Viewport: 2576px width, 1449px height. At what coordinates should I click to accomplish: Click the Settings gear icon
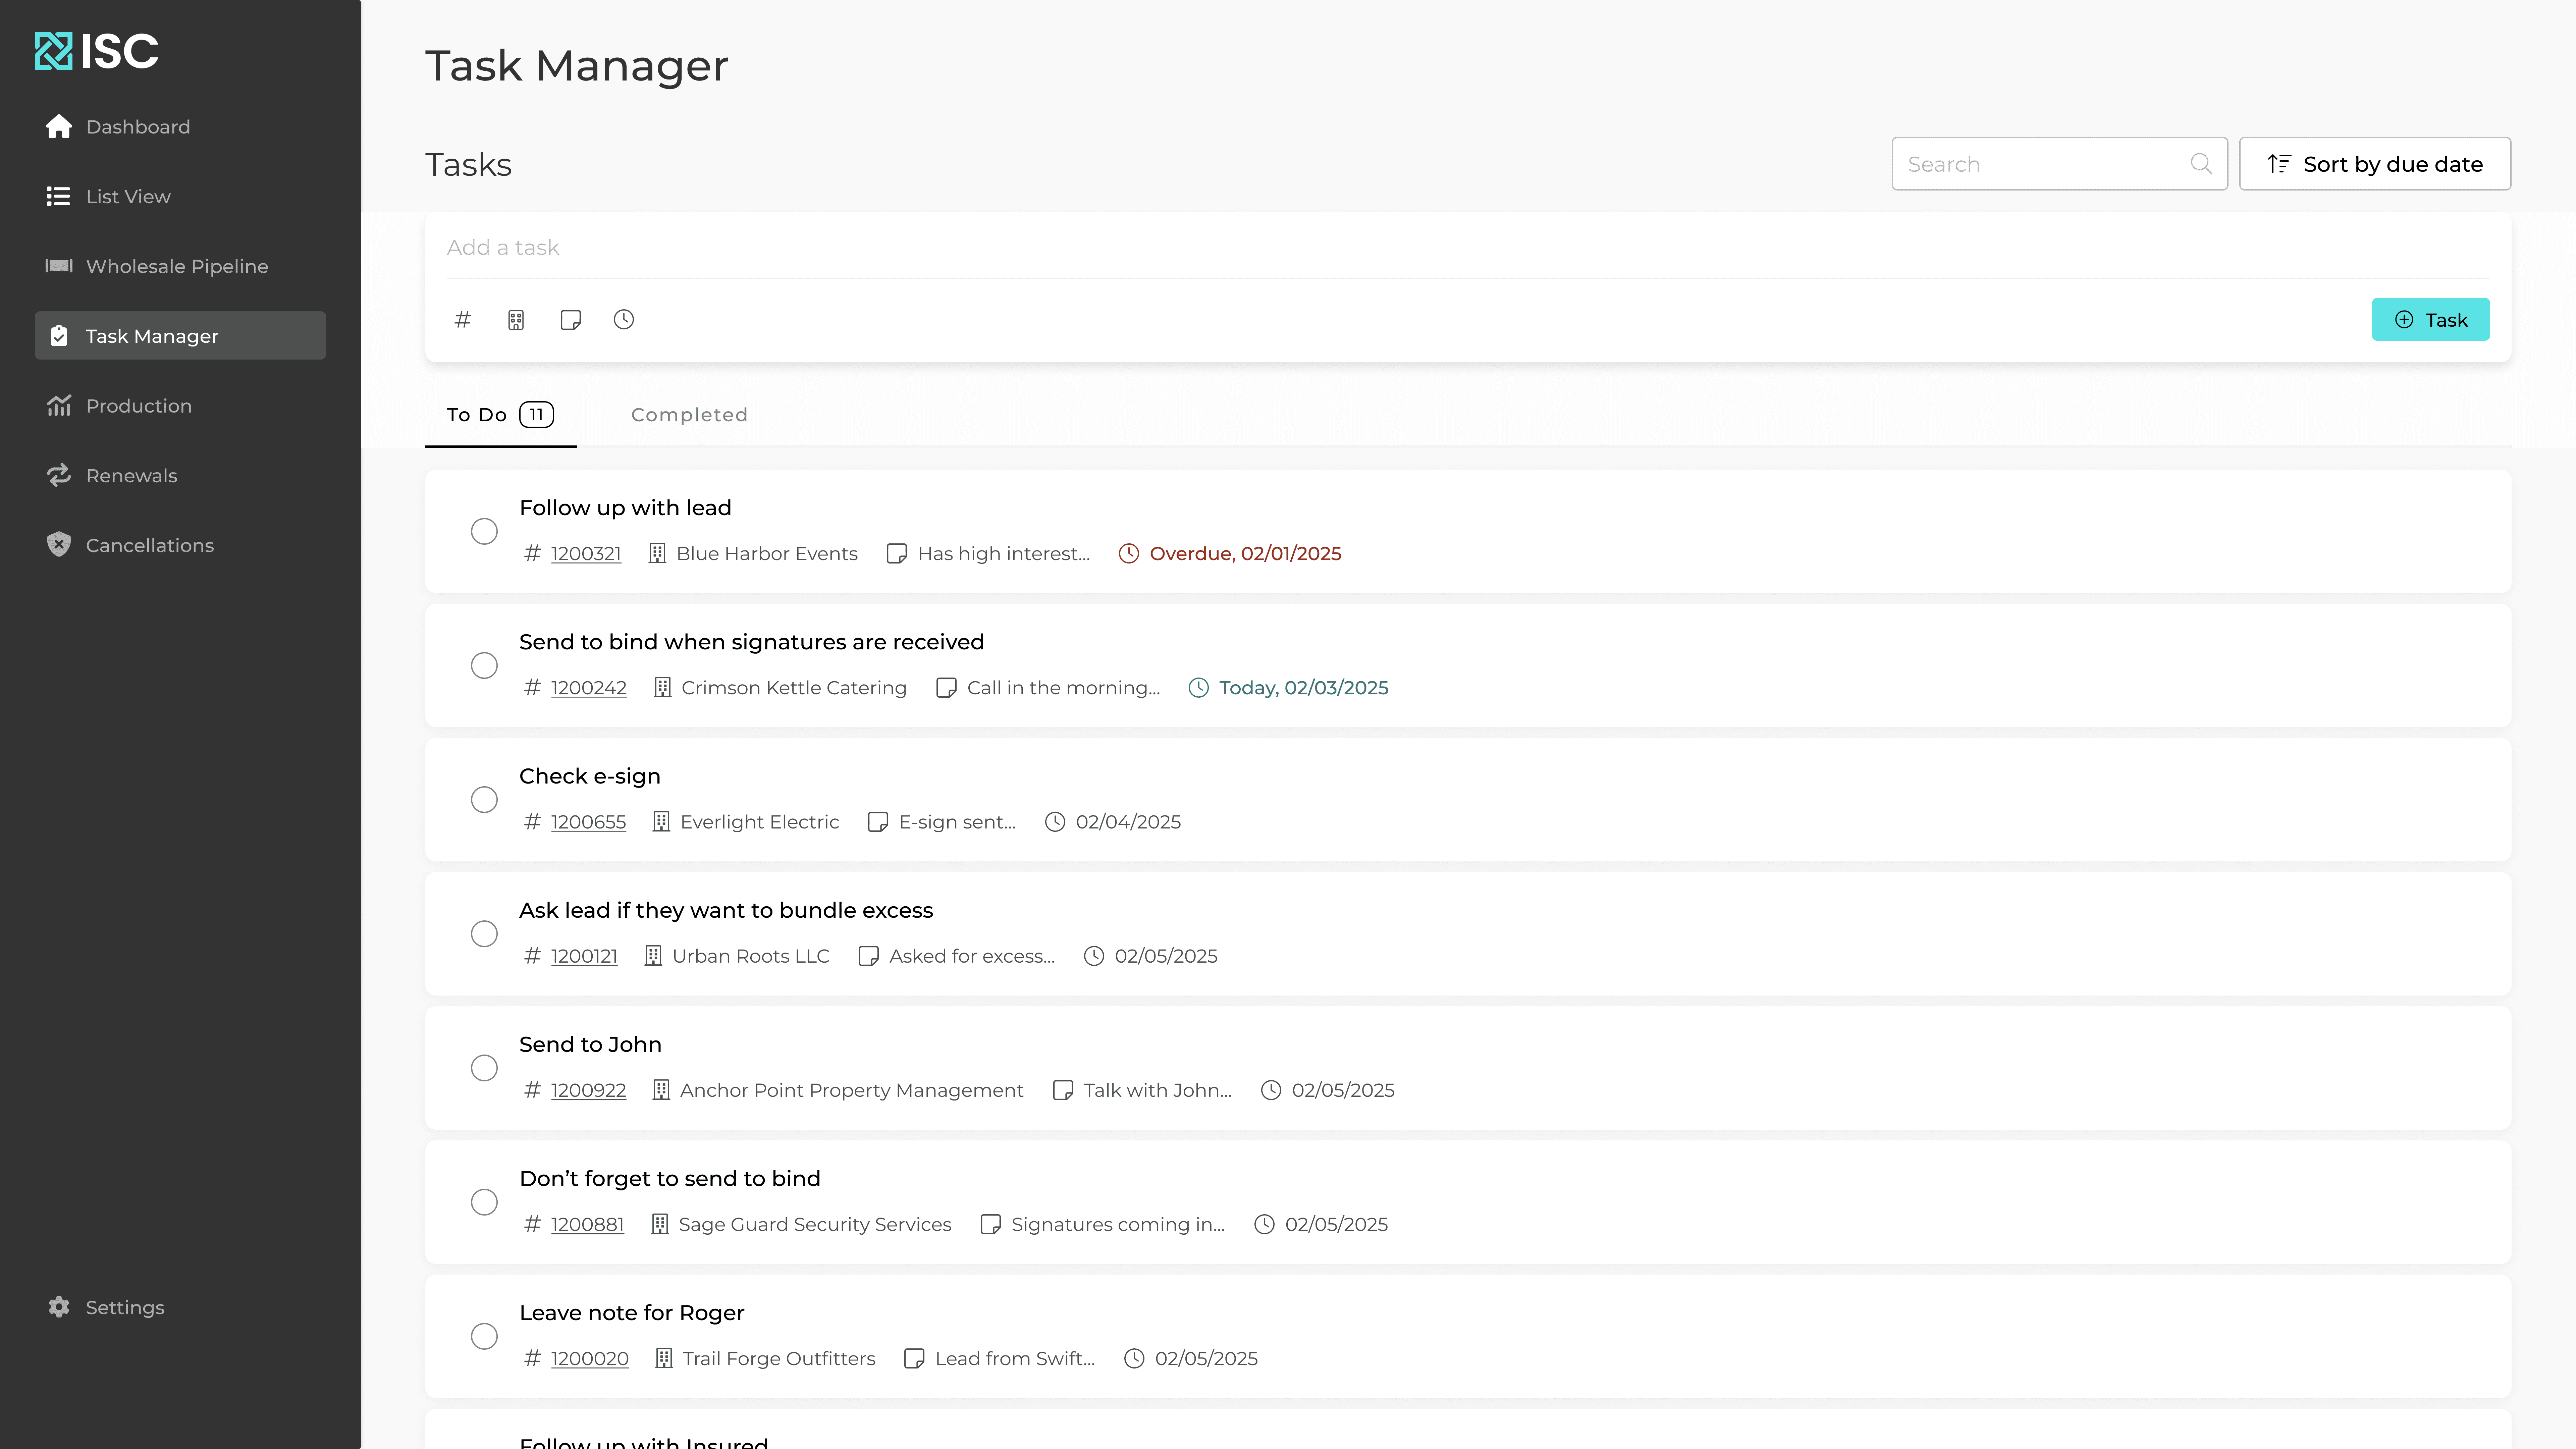59,1307
